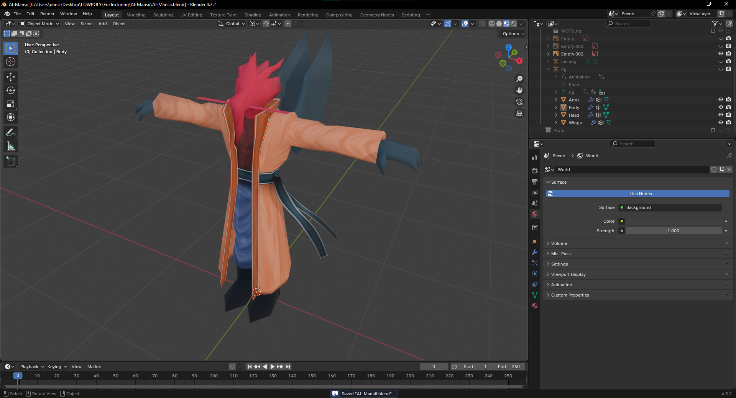Disable Arms in renders camera icon

(728, 99)
